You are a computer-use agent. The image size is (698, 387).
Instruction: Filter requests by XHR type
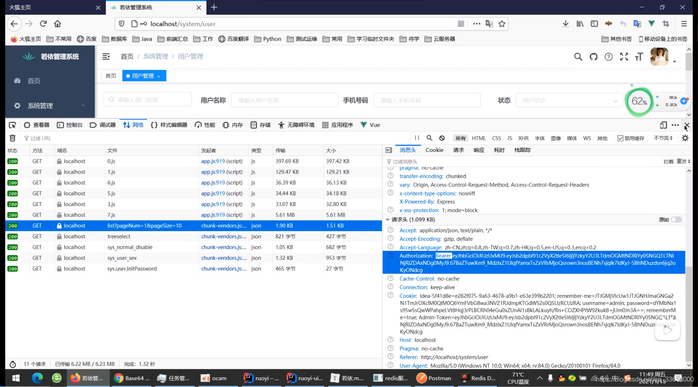tap(523, 138)
